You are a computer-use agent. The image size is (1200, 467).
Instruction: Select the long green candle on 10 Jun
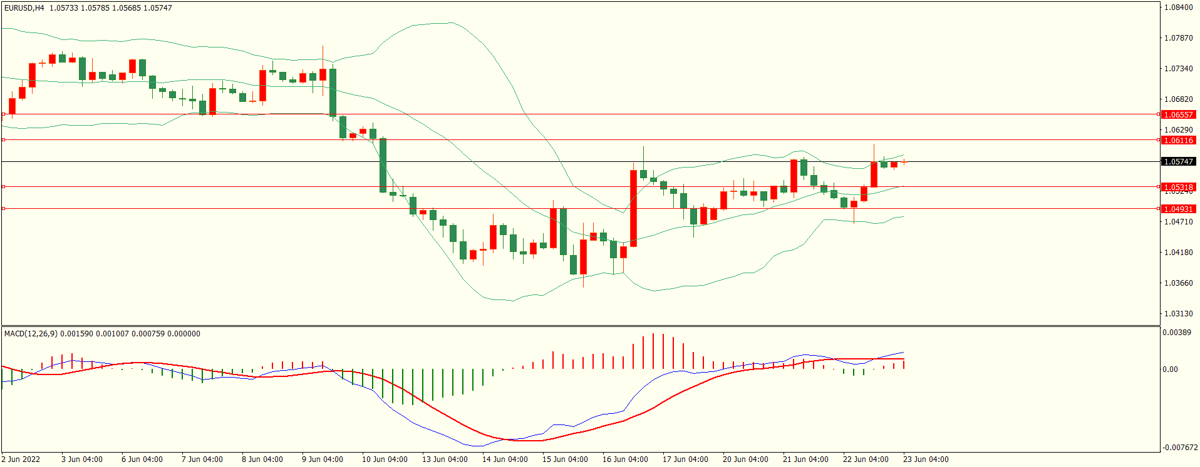coord(383,165)
